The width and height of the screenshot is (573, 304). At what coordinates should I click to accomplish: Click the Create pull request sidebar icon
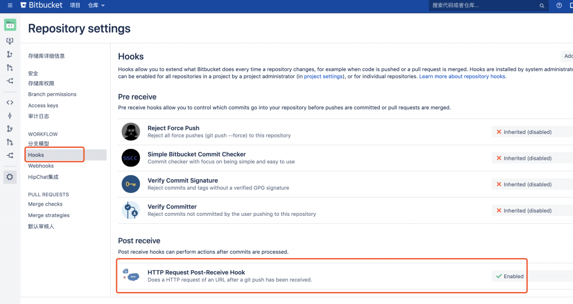click(x=10, y=68)
